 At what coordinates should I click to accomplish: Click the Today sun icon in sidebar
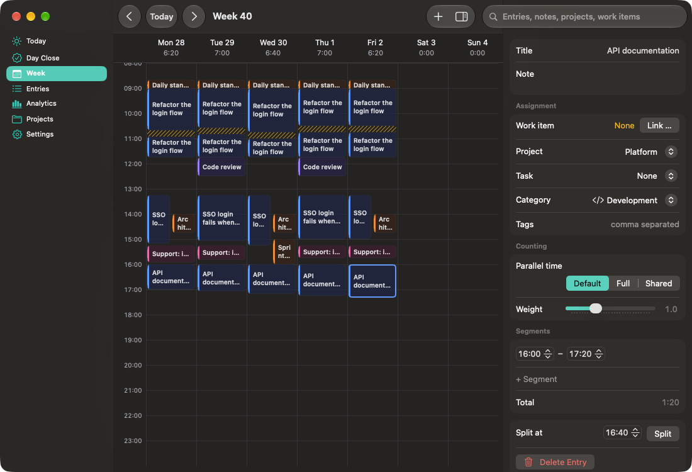tap(17, 41)
